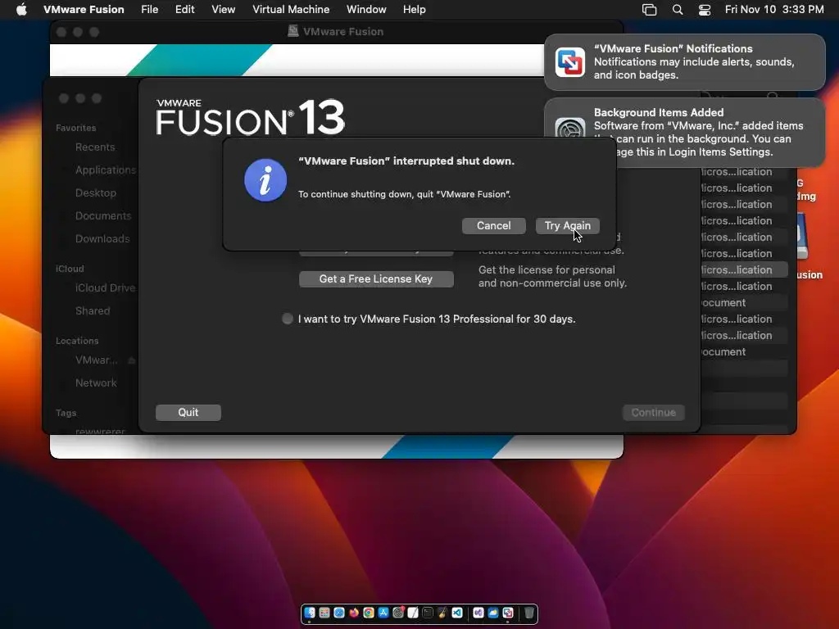Open the Edit menu
The height and width of the screenshot is (629, 839).
coord(184,9)
